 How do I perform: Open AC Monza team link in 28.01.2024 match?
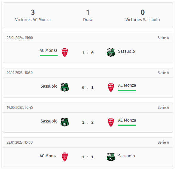click(48, 51)
